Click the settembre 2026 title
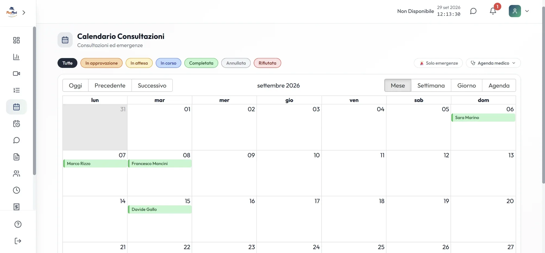The width and height of the screenshot is (545, 253). [278, 85]
